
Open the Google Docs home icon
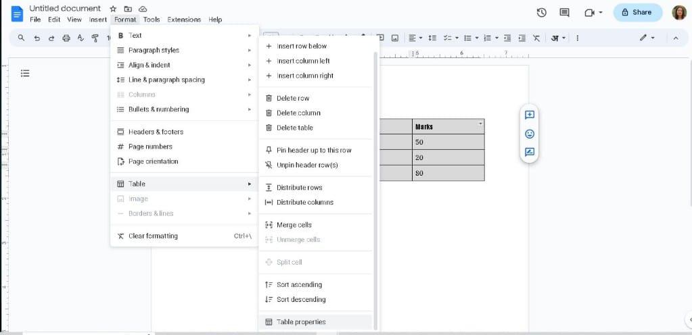pos(17,14)
